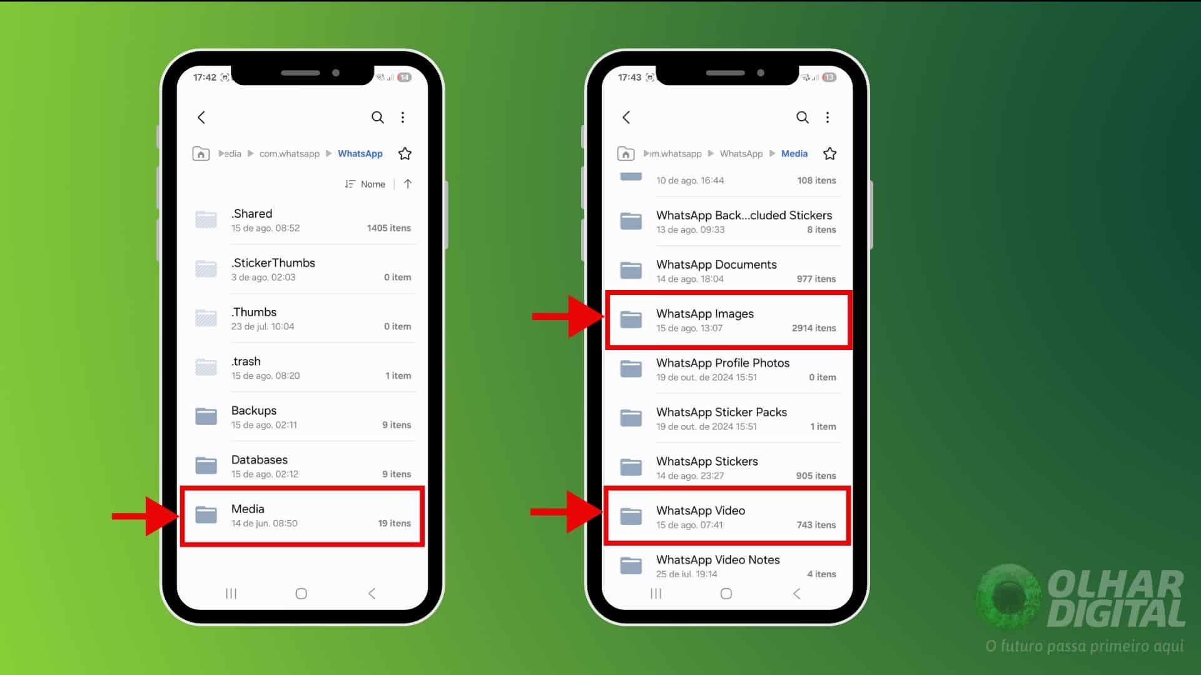
Task: Tap the folder icon beside WhatsApp Video
Action: [x=631, y=516]
